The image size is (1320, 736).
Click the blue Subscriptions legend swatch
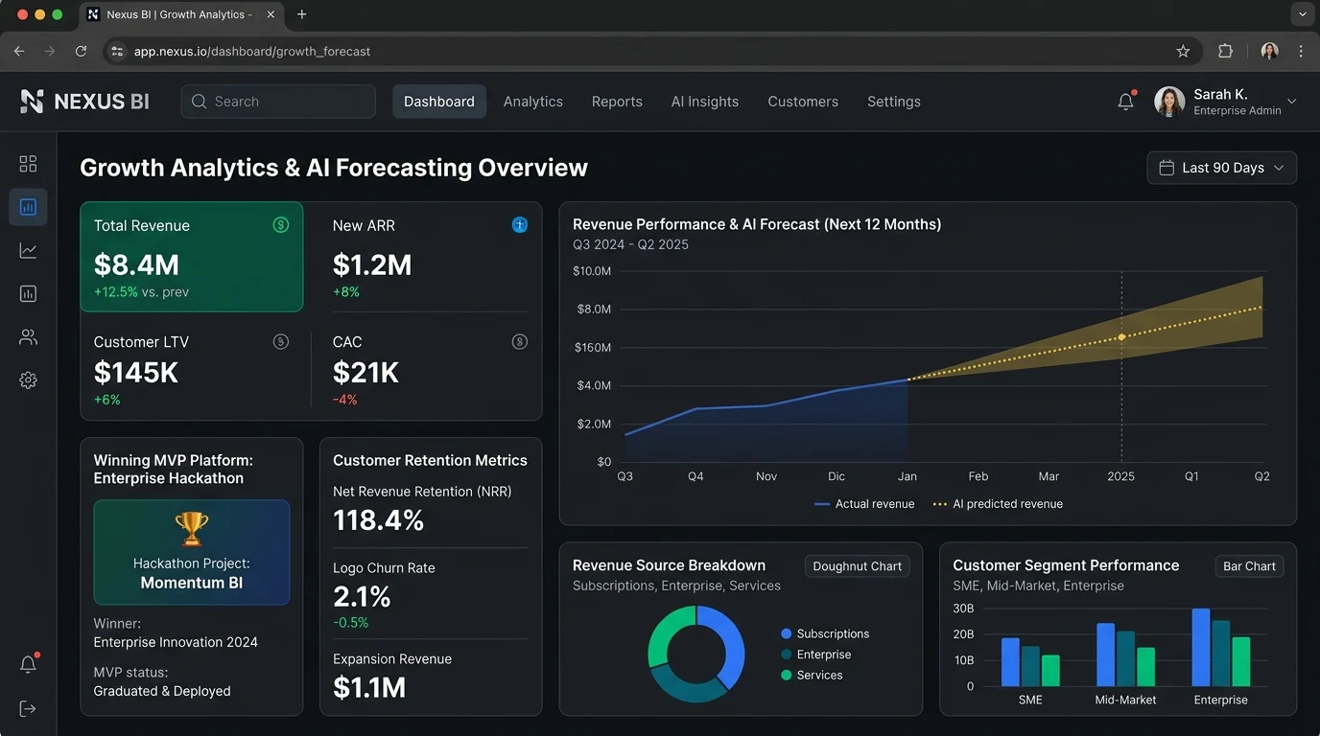[787, 633]
